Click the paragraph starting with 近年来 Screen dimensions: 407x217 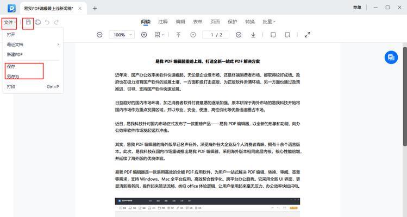click(208, 82)
